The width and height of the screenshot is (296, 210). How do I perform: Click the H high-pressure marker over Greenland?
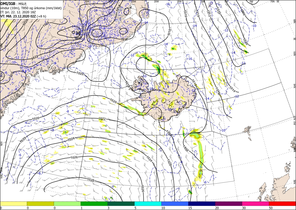78,33
